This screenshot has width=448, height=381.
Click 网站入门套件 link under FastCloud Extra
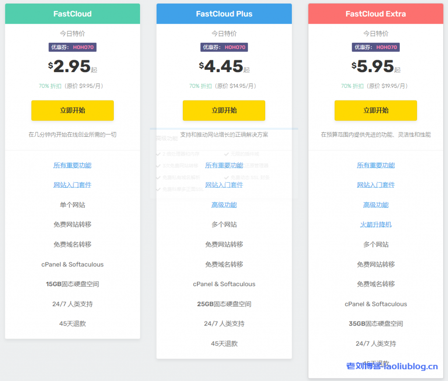pos(375,185)
